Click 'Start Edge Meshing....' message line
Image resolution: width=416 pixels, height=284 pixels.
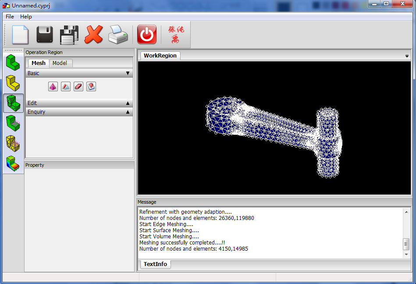[166, 224]
